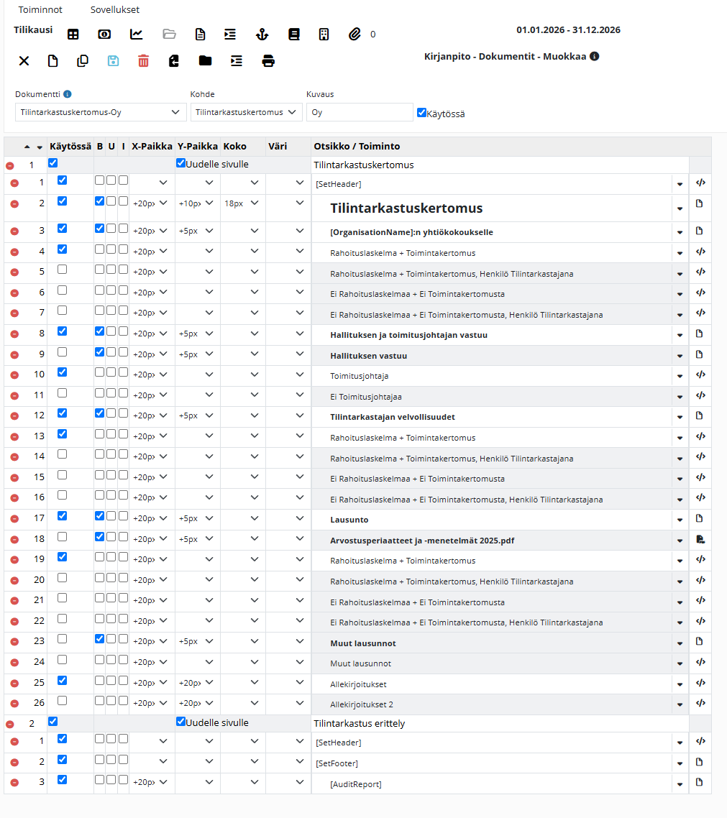Uncheck Uudelle sivulle for Tilintarkastus erittely

click(180, 722)
